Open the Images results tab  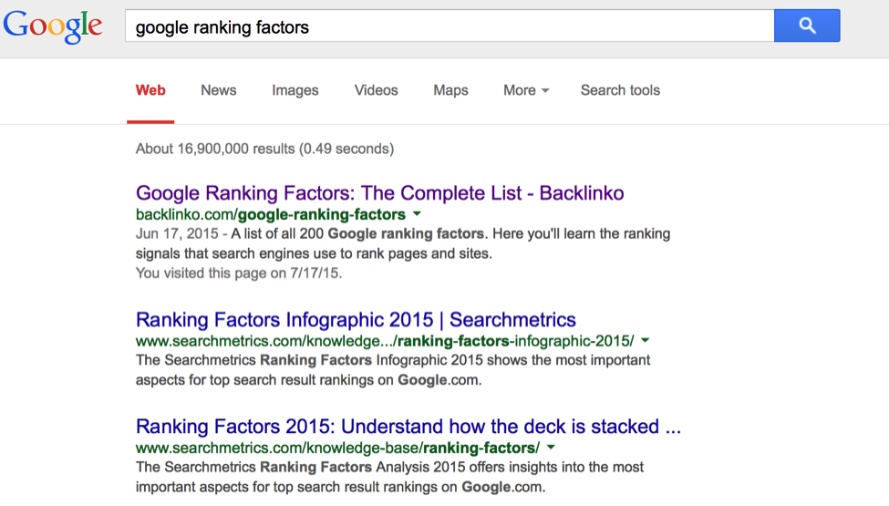[295, 90]
